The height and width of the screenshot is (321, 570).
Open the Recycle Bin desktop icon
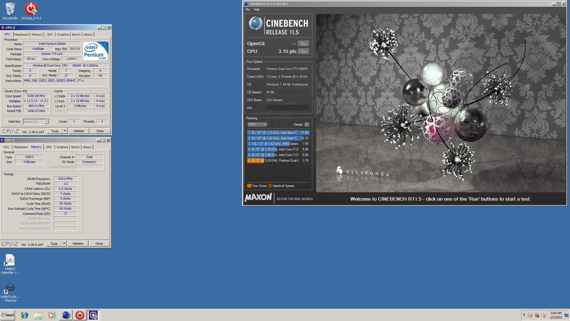tap(10, 11)
